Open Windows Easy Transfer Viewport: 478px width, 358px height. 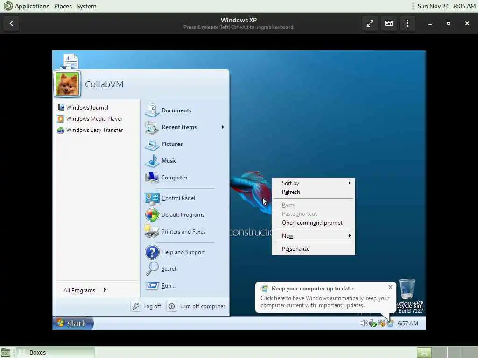click(90, 130)
